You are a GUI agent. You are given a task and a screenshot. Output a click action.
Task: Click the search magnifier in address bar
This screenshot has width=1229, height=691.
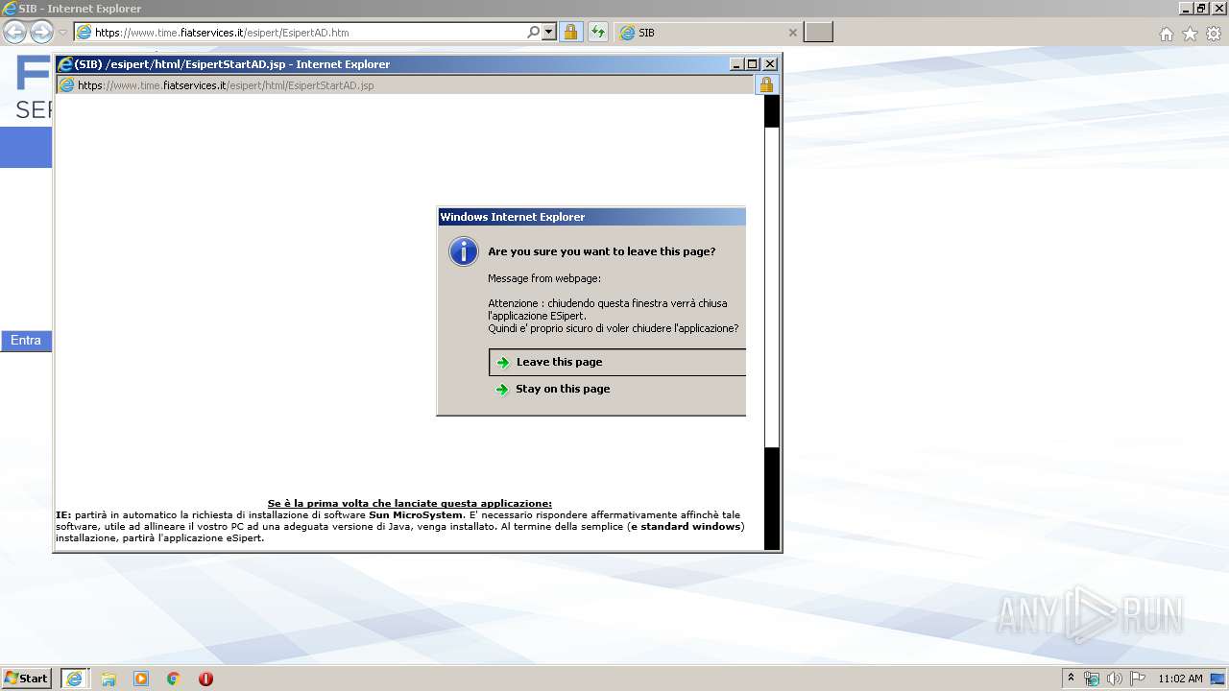[x=534, y=32]
